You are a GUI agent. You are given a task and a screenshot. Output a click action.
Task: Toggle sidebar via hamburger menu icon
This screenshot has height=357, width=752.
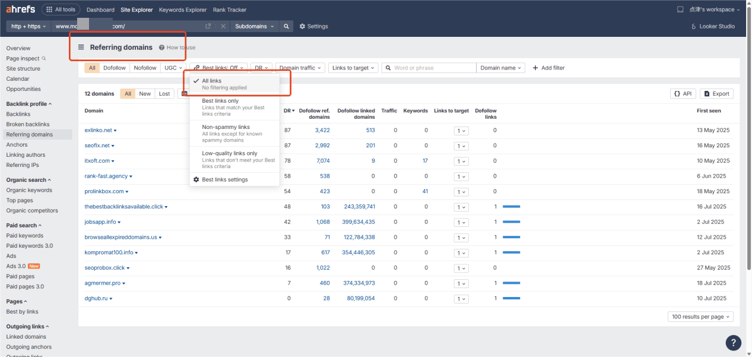81,47
